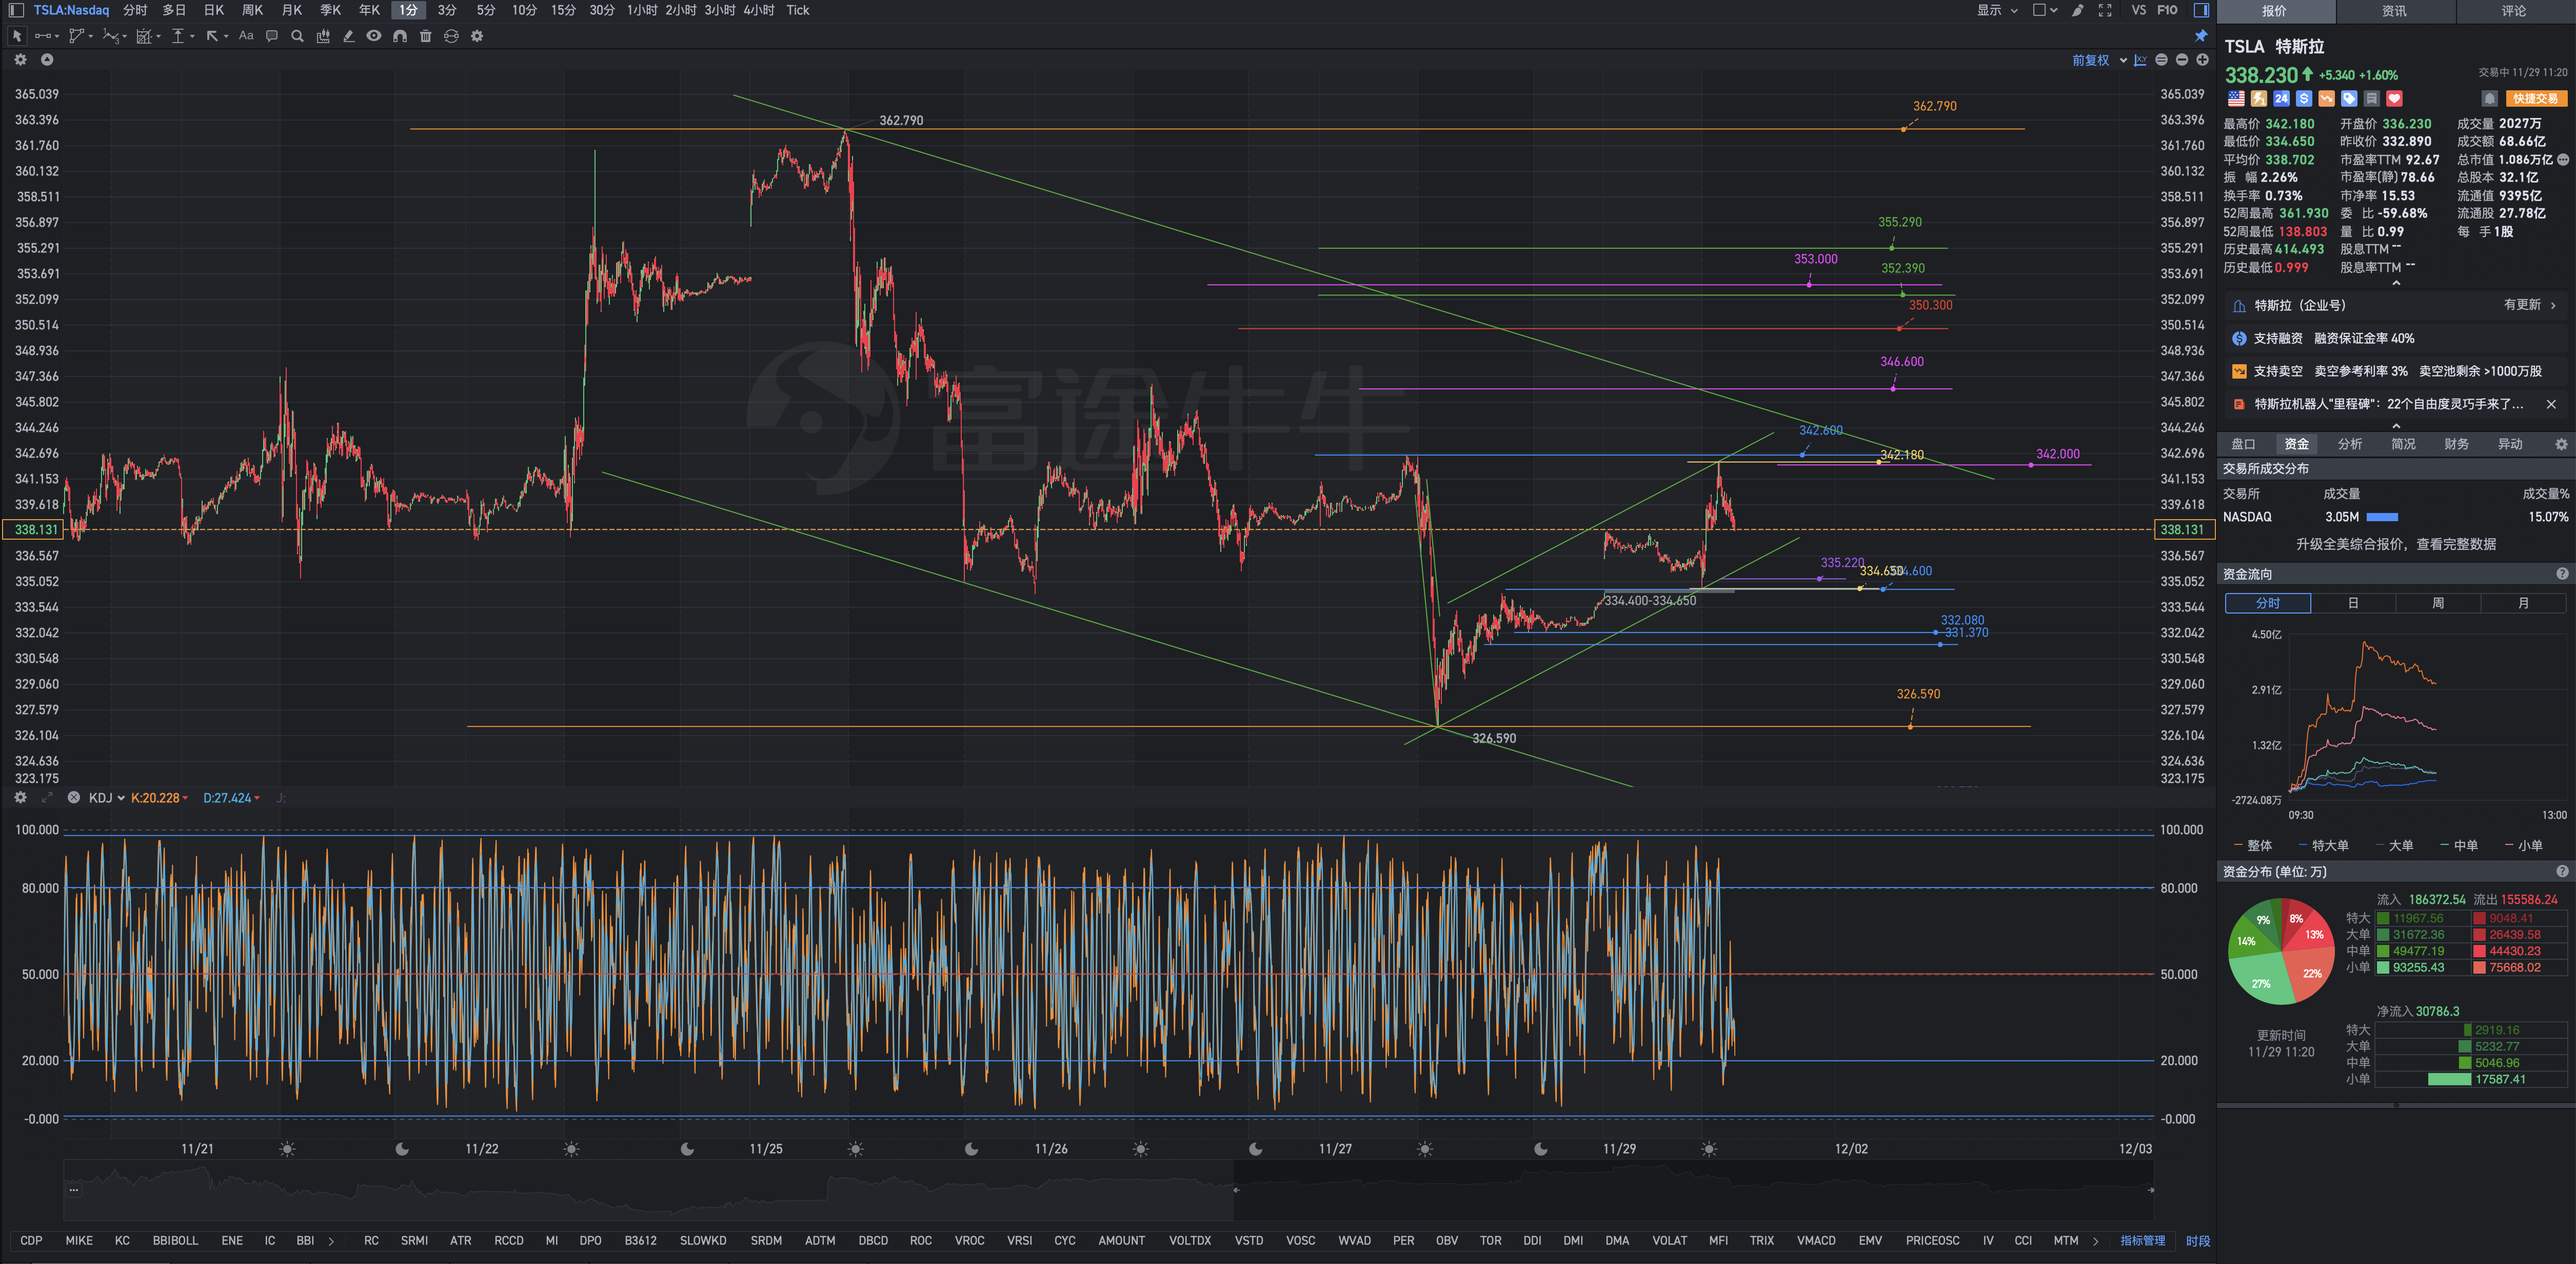This screenshot has width=2576, height=1264.
Task: Open the 评论 comments tab
Action: click(x=2514, y=11)
